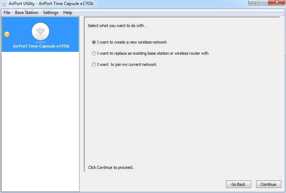The width and height of the screenshot is (286, 193).
Task: Open the Settings menu
Action: (x=51, y=13)
